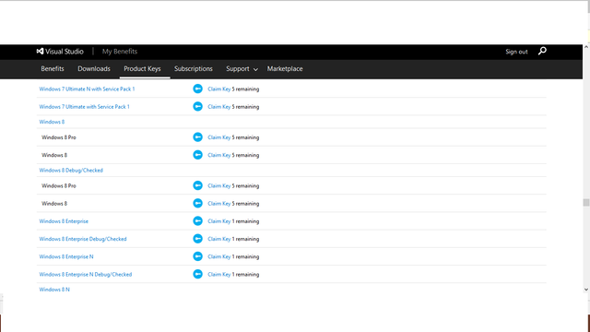Viewport: 590px width, 332px height.
Task: Collapse the Windows 8 group heading
Action: click(x=52, y=122)
